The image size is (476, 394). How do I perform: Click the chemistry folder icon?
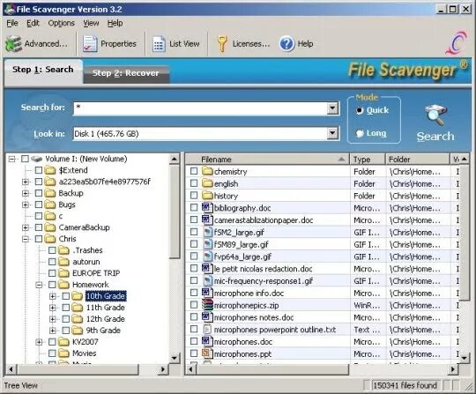point(207,171)
